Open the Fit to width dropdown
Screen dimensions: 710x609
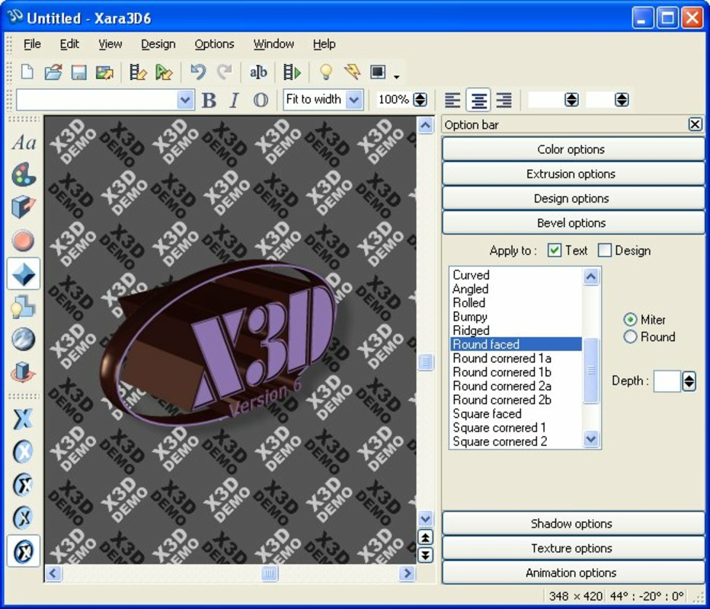[x=353, y=100]
